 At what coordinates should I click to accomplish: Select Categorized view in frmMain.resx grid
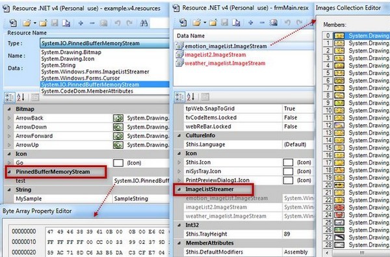coord(179,97)
